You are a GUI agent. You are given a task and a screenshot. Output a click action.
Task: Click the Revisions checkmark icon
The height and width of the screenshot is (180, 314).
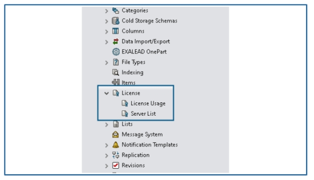116,165
